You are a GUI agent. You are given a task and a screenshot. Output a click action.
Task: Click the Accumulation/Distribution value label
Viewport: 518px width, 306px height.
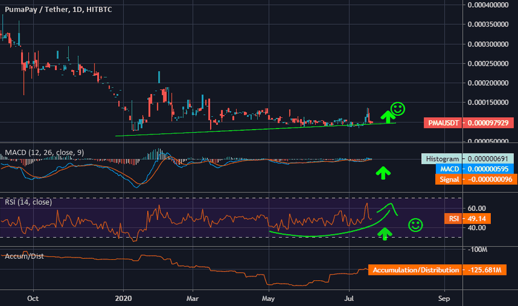point(416,270)
